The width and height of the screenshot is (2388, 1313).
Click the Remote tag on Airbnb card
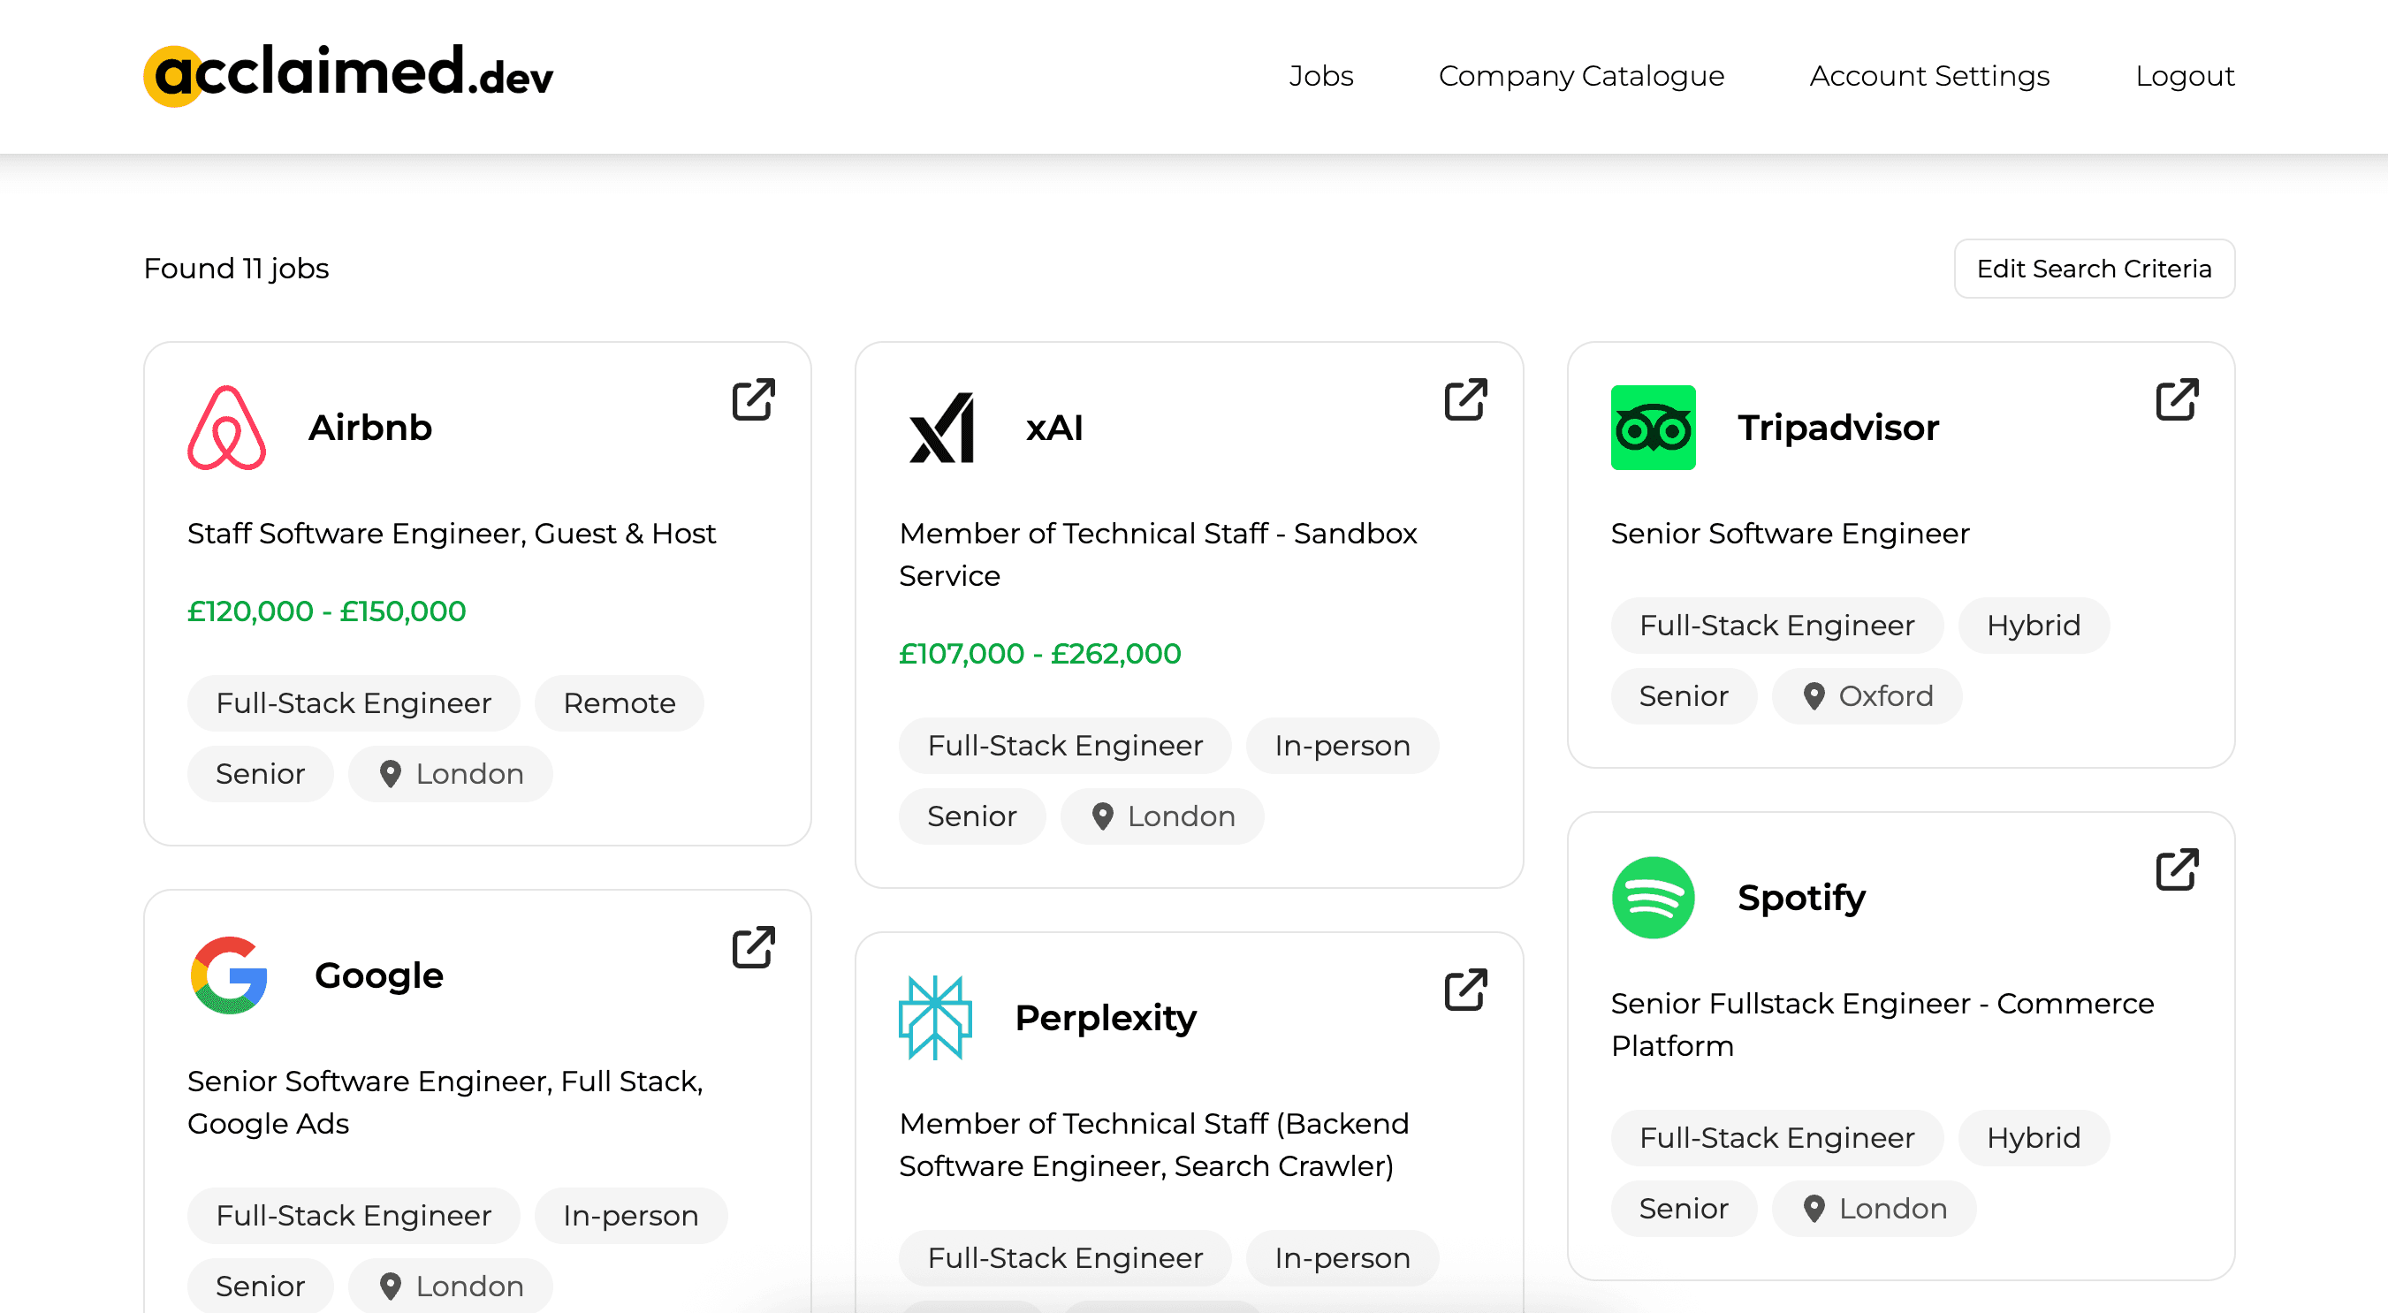620,703
